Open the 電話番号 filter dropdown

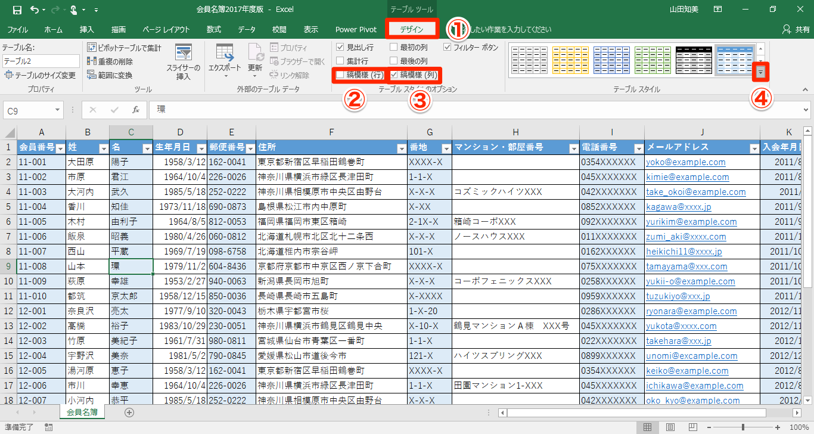pyautogui.click(x=639, y=148)
